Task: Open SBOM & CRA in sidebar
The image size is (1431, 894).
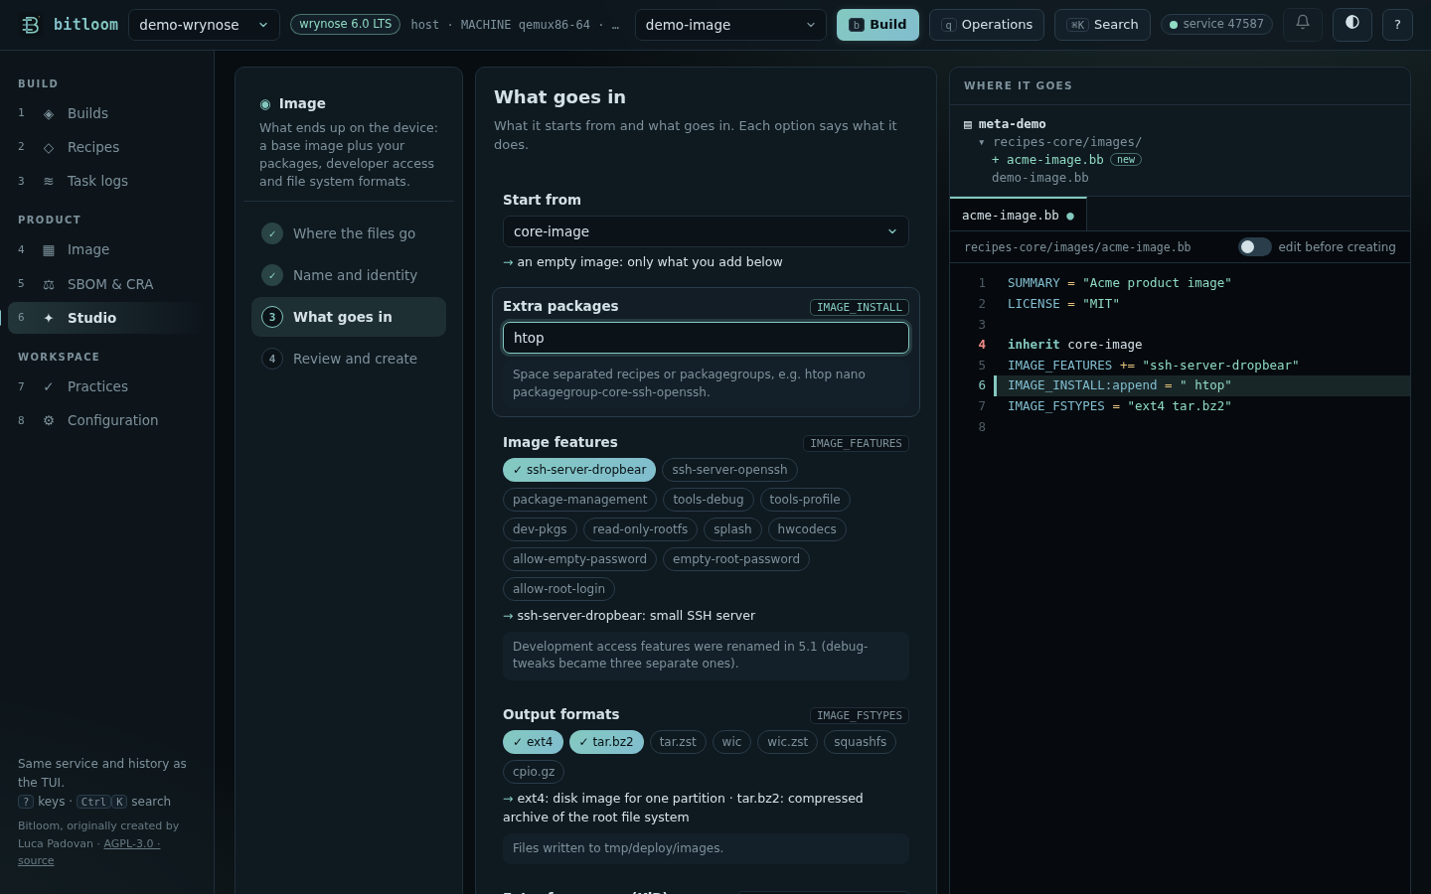Action: pyautogui.click(x=106, y=284)
